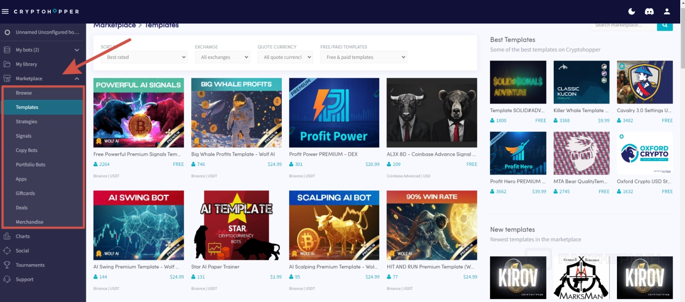This screenshot has height=302, width=685.
Task: Open Profit Hero PREMIUM thumbnail
Action: (x=518, y=153)
